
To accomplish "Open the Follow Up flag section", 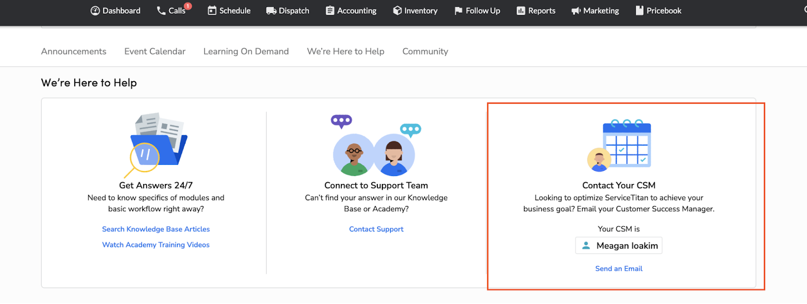I will coord(477,11).
